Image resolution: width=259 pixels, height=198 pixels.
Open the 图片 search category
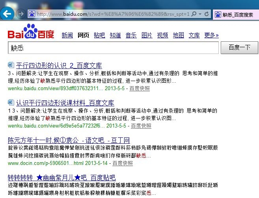(x=147, y=35)
